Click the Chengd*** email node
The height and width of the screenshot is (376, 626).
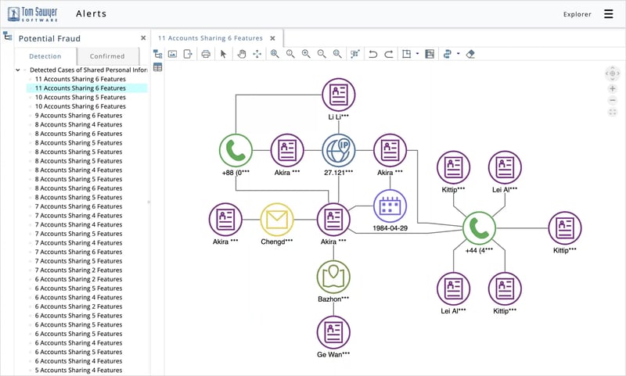277,220
